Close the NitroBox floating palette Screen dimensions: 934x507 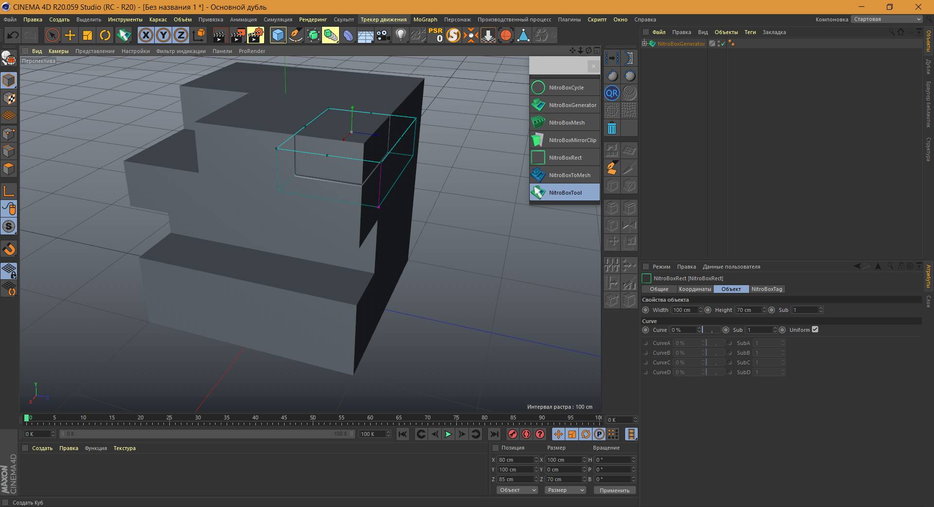(x=593, y=66)
